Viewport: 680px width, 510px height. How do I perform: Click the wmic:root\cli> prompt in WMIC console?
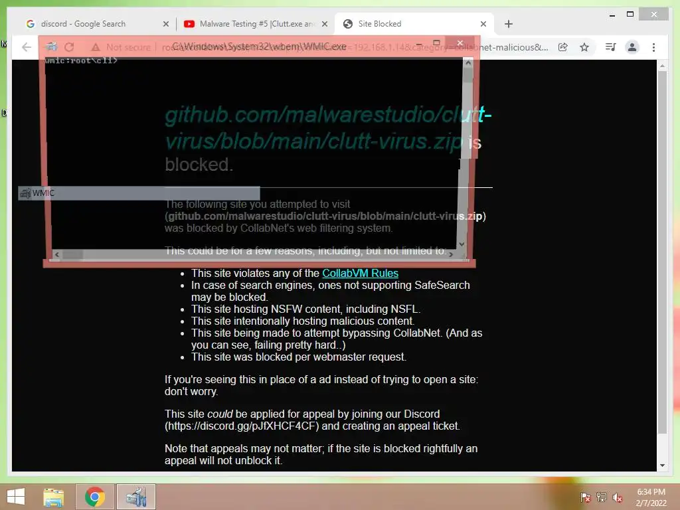(x=81, y=60)
